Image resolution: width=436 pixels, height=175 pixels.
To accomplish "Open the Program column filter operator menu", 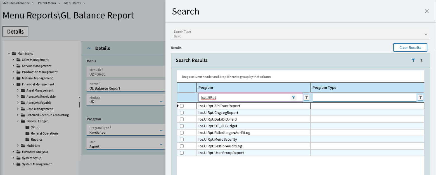I will (307, 97).
